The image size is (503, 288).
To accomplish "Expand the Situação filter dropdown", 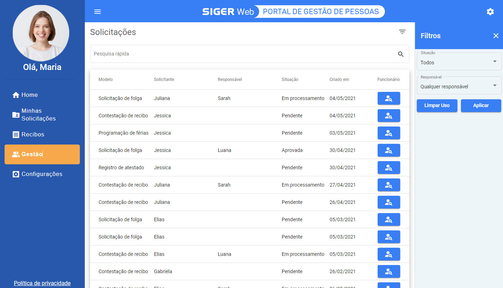I will pyautogui.click(x=459, y=61).
